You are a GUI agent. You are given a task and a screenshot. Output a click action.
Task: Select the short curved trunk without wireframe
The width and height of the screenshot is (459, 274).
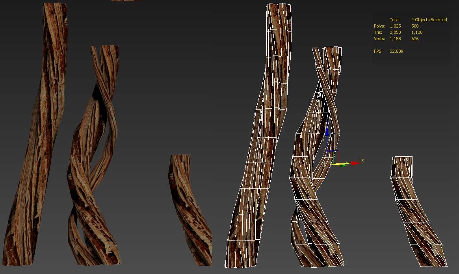[x=189, y=211]
